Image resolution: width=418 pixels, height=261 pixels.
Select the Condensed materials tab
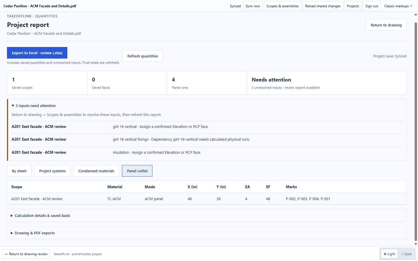96,171
